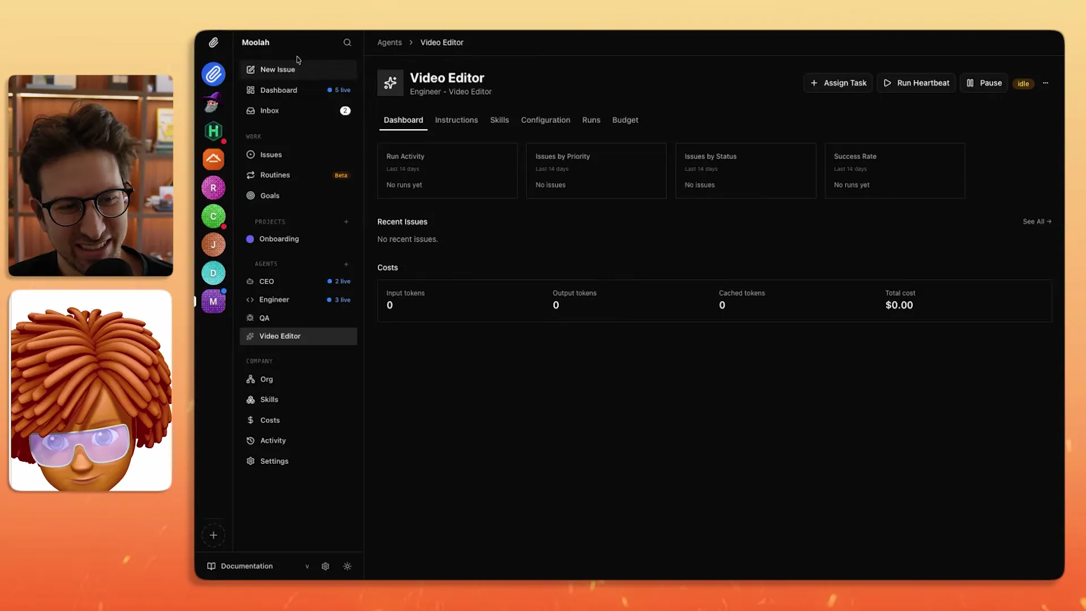Select the Goals icon in the sidebar
Image resolution: width=1086 pixels, height=611 pixels.
click(251, 195)
